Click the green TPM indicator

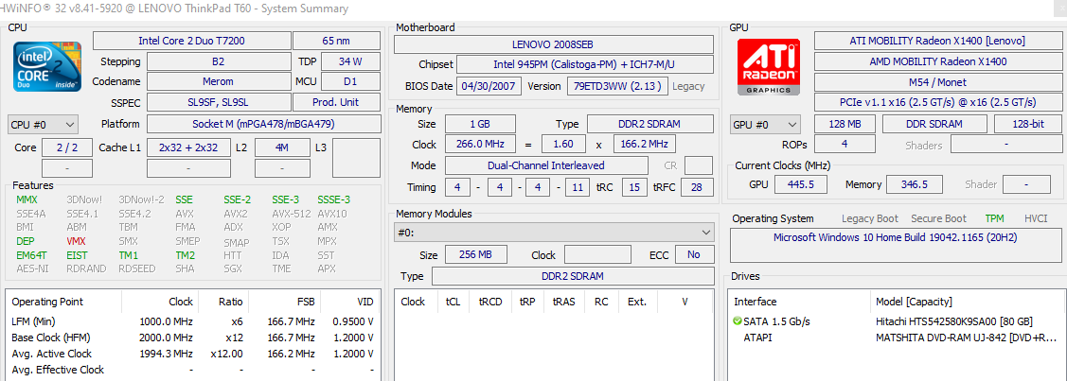[994, 218]
